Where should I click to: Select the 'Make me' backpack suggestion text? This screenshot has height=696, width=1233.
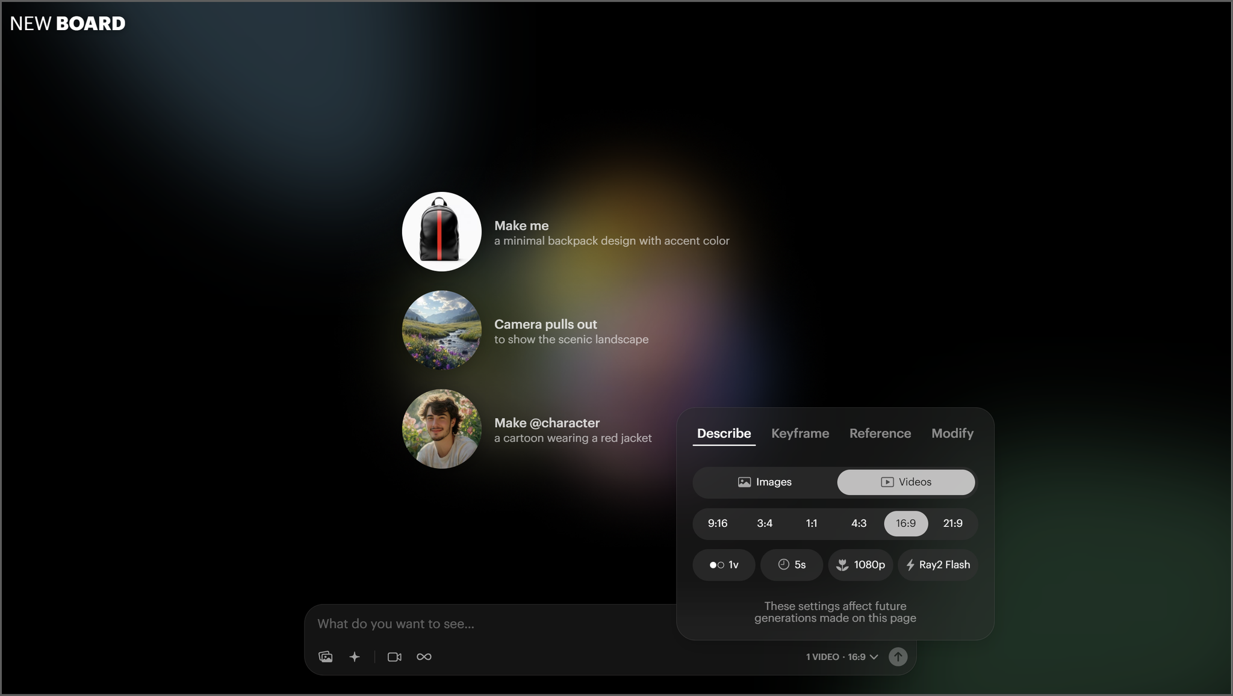612,233
